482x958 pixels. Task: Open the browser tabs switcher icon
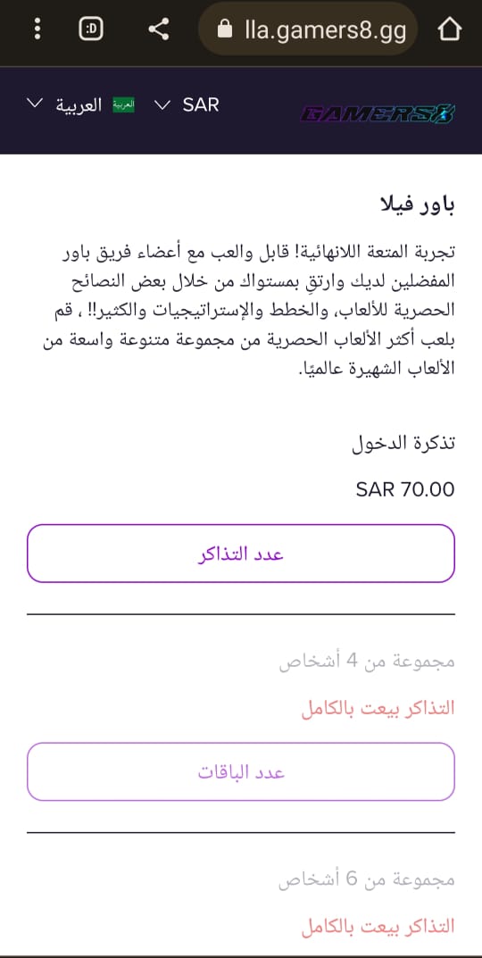click(x=91, y=29)
